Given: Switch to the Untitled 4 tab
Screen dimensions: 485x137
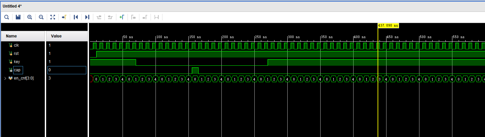Looking at the screenshot, I should [x=13, y=6].
